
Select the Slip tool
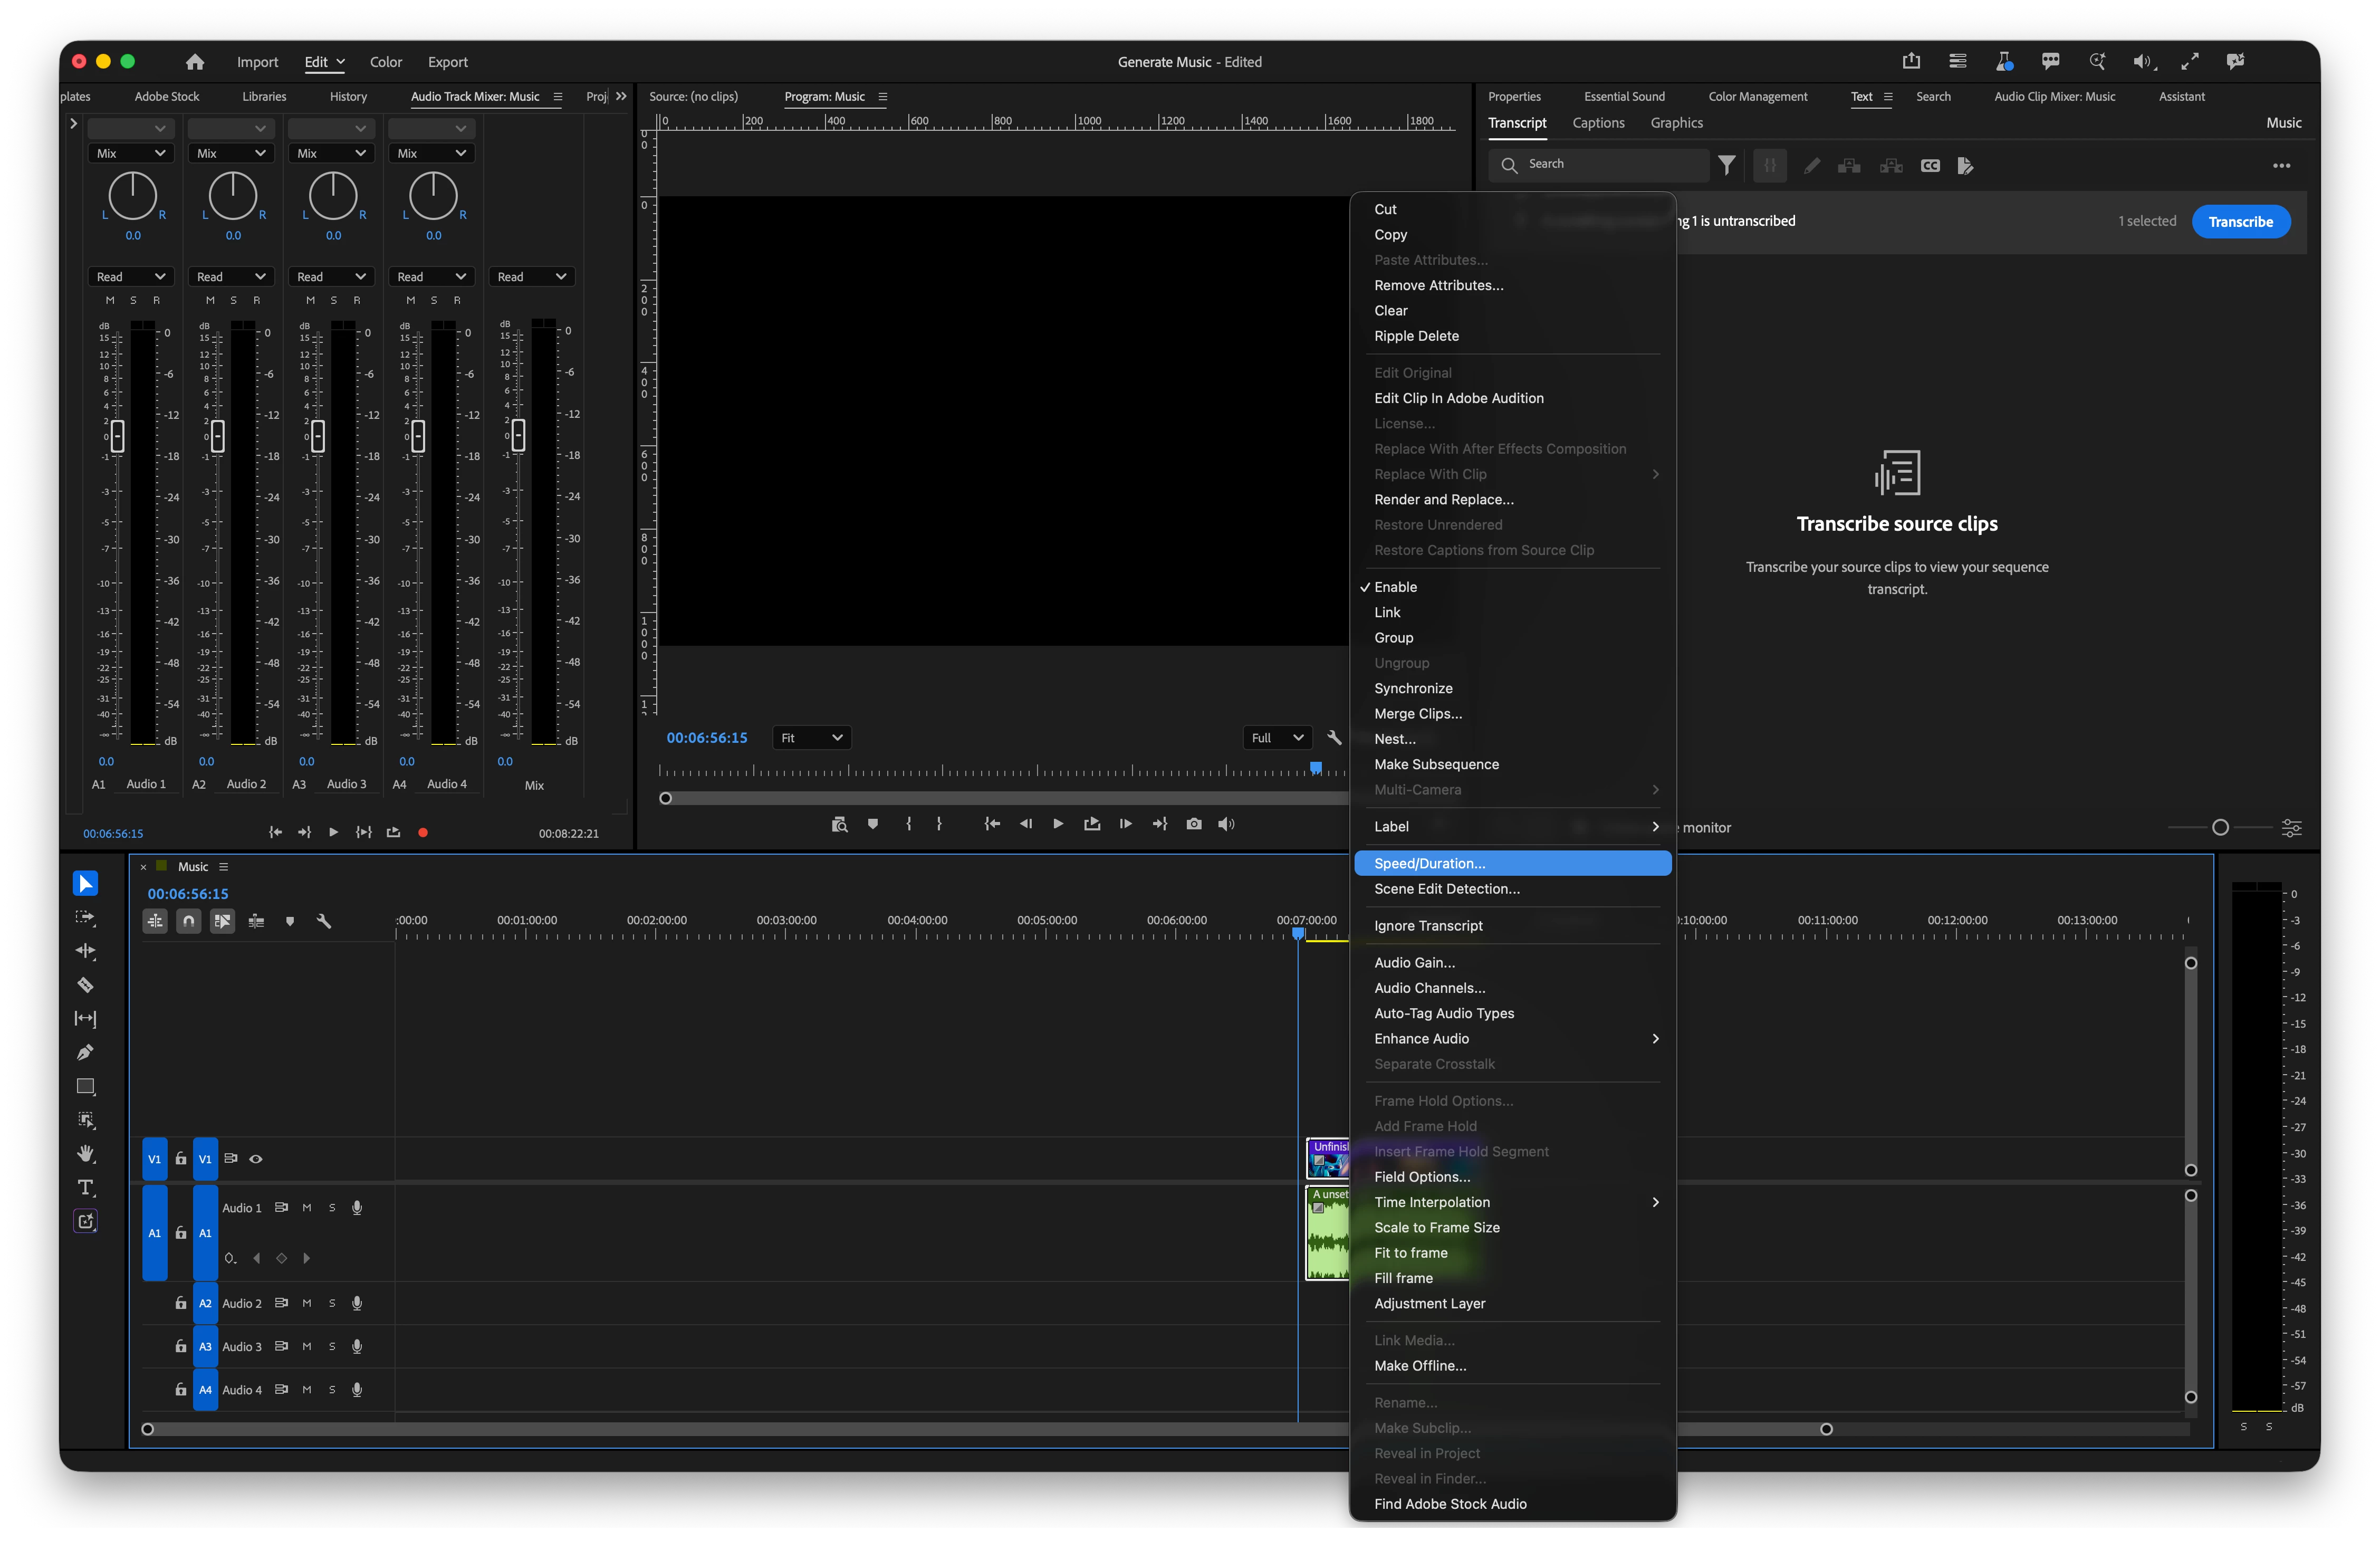pyautogui.click(x=86, y=1019)
